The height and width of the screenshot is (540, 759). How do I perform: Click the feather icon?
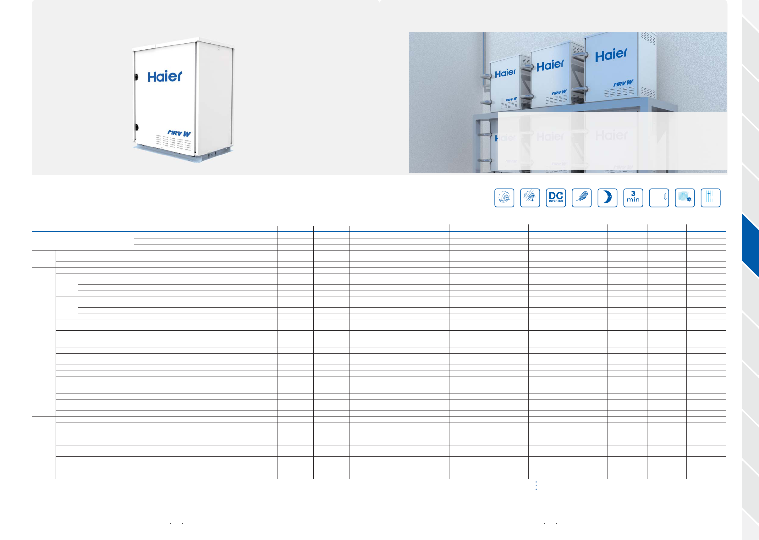581,198
